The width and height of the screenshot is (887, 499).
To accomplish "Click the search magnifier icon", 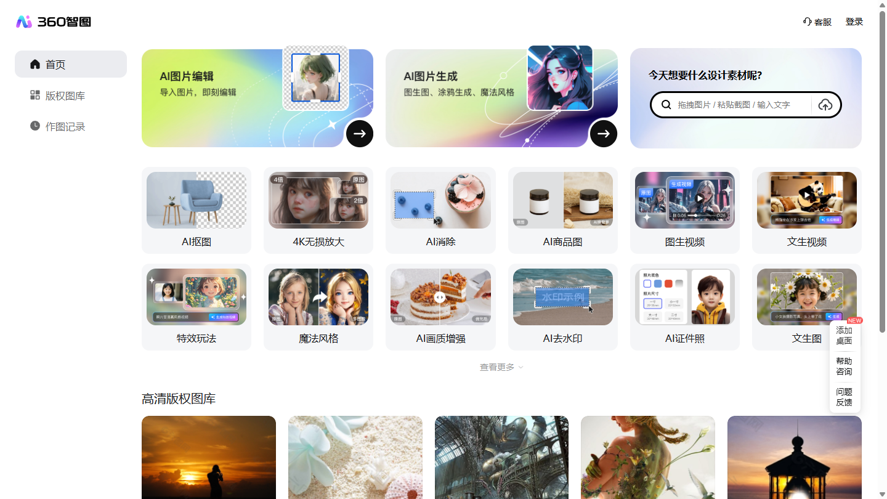I will 666,105.
